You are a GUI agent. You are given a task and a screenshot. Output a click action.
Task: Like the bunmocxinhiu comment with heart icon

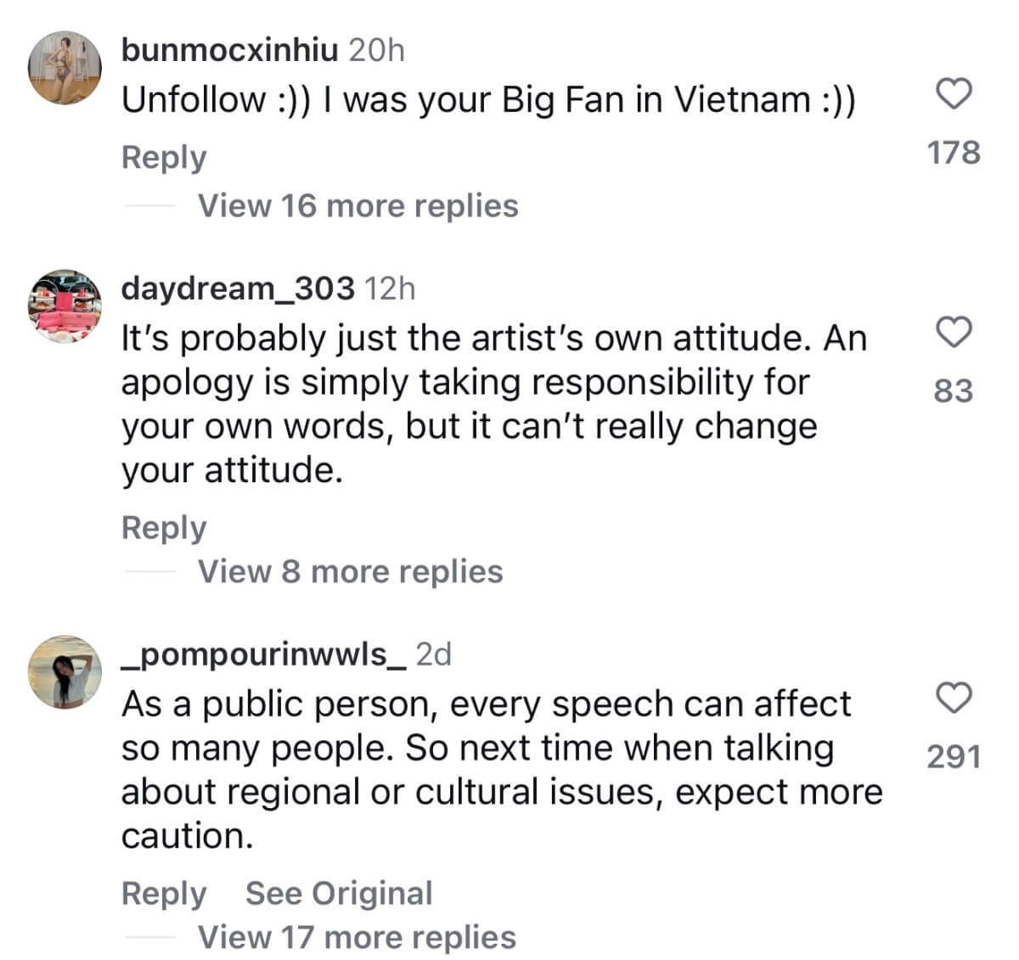(954, 93)
